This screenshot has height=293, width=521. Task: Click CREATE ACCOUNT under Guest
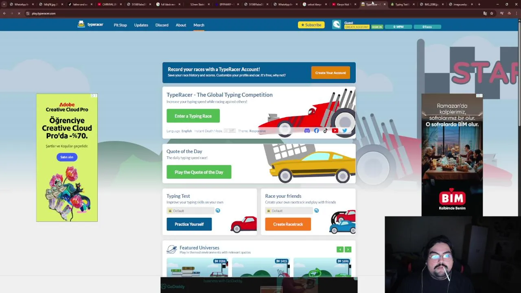[x=357, y=27]
